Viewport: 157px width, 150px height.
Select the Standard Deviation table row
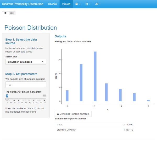coord(94,130)
